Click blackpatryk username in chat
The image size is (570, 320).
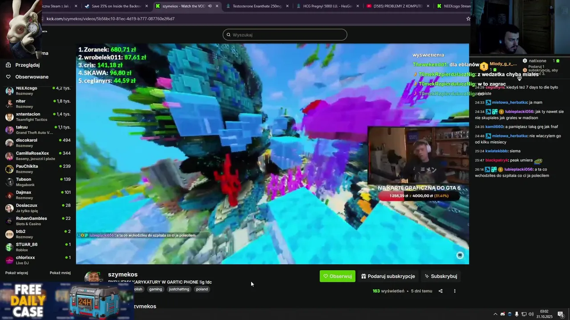click(497, 160)
